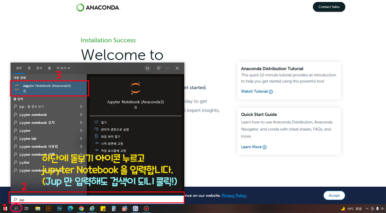Open Google Chrome from the taskbar

pyautogui.click(x=81, y=209)
